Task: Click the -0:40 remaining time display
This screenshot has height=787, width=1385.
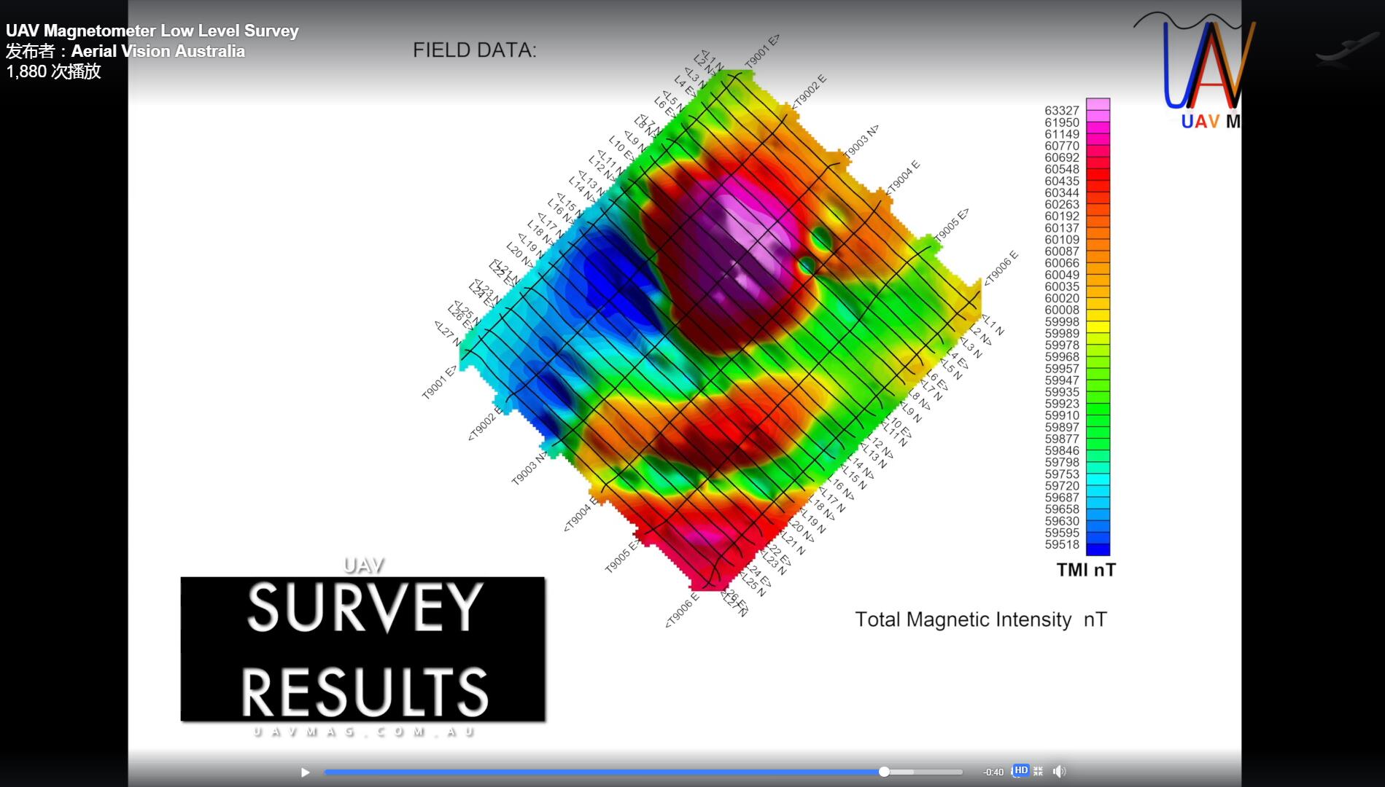Action: [x=993, y=772]
